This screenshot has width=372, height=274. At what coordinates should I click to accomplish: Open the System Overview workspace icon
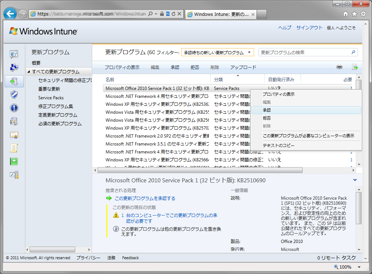14,54
